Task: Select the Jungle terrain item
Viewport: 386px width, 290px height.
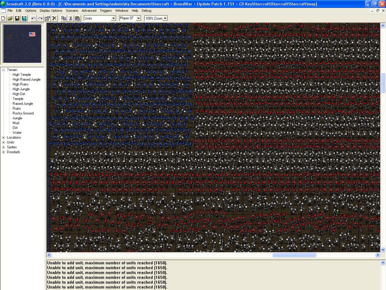Action: pos(17,118)
